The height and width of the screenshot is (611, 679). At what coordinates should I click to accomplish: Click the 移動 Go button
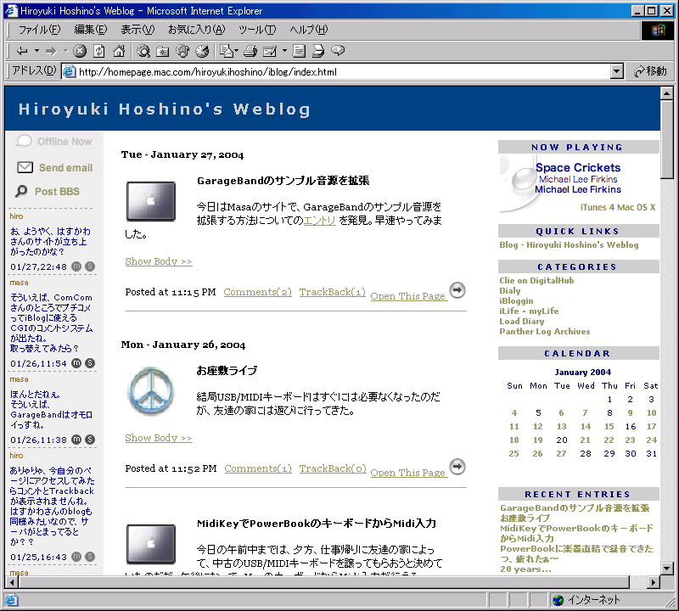[650, 71]
